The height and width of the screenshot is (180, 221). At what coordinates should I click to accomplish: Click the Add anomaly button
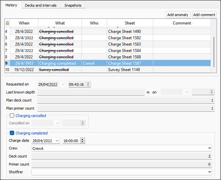coord(178,15)
